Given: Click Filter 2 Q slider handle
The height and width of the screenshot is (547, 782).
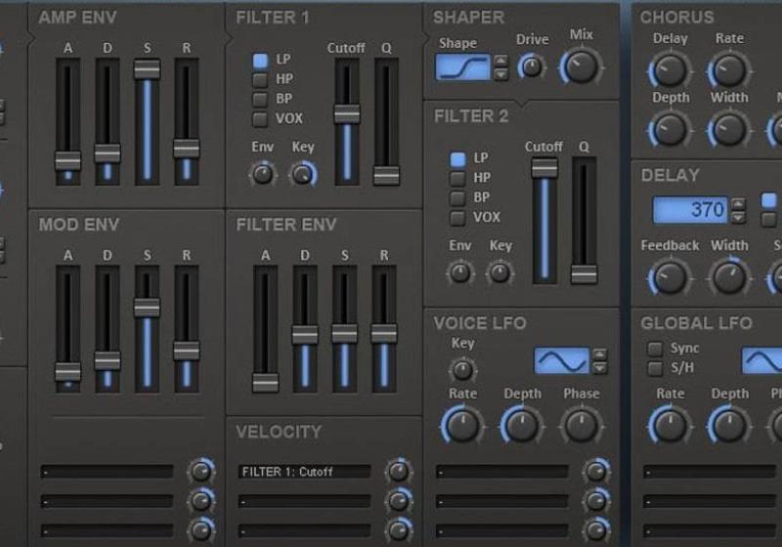Looking at the screenshot, I should pyautogui.click(x=584, y=274).
